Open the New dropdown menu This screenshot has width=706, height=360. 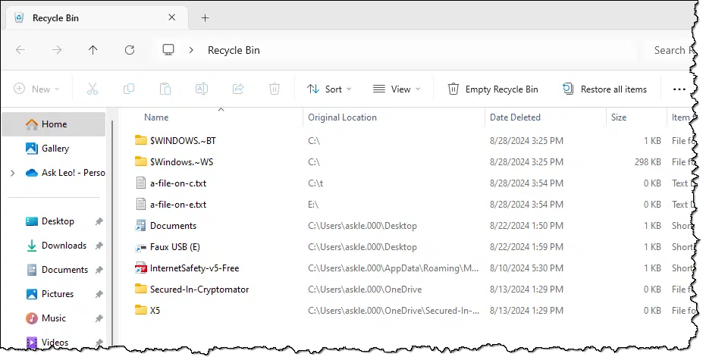(x=36, y=89)
